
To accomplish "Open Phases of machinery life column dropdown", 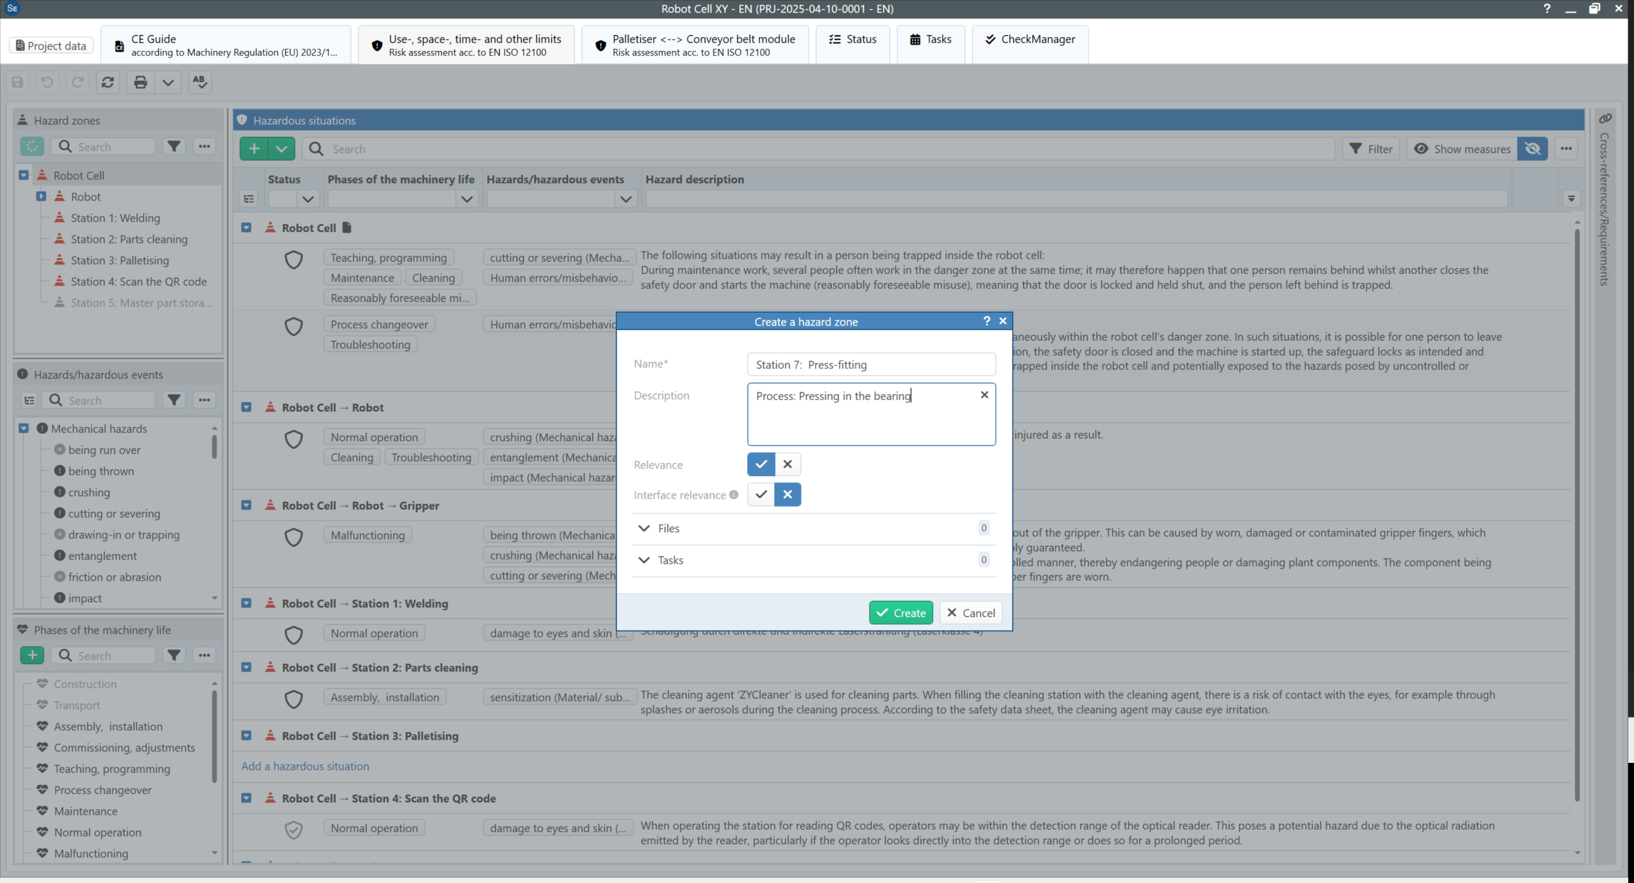I will (467, 199).
